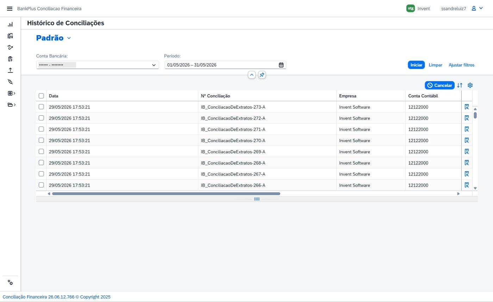View details icon for ConciliacaoDeExtratos-271-A row

coord(467,129)
